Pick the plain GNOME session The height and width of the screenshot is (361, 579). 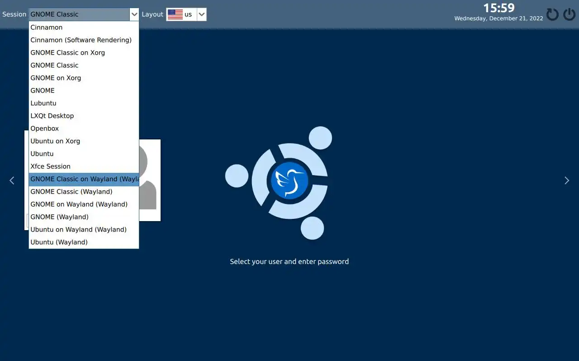click(x=84, y=91)
